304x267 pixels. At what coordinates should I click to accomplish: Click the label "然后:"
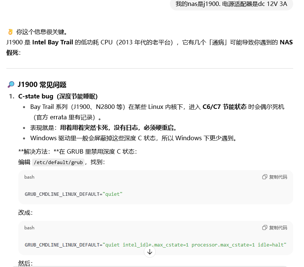click(x=25, y=263)
